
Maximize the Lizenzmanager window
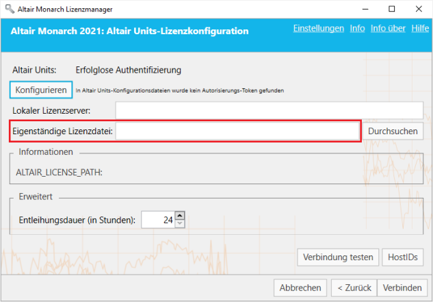(391, 9)
